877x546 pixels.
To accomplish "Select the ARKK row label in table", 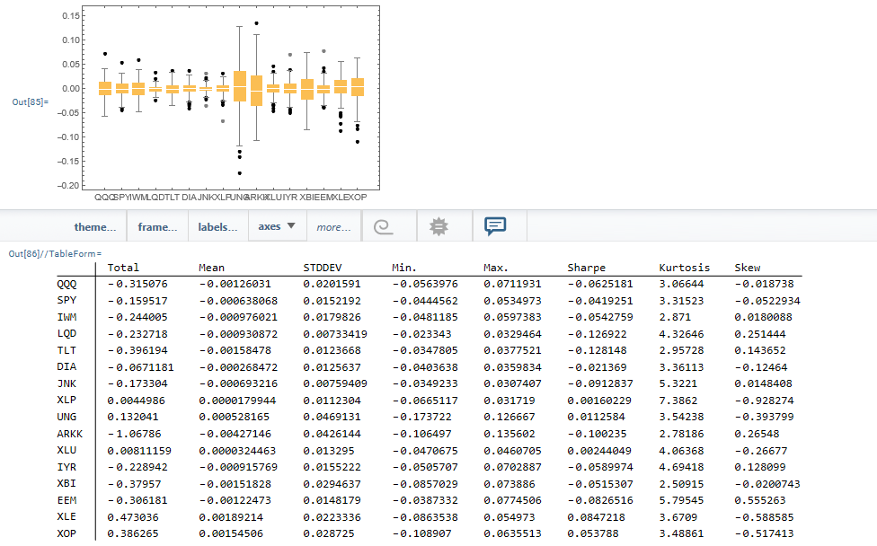I will [69, 434].
